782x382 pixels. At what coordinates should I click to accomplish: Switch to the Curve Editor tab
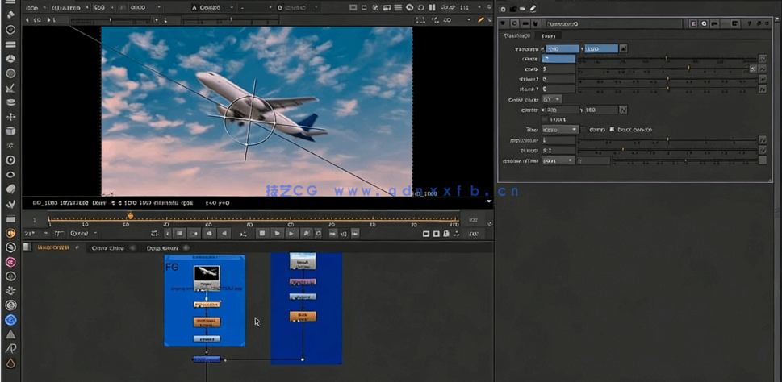pos(107,248)
